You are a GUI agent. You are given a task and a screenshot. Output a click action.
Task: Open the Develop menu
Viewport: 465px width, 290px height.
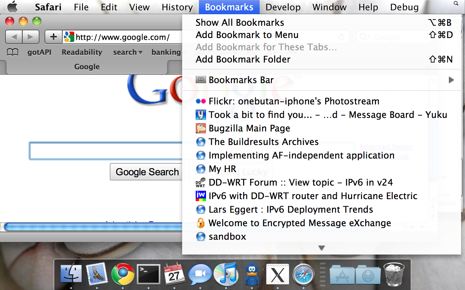pyautogui.click(x=283, y=7)
